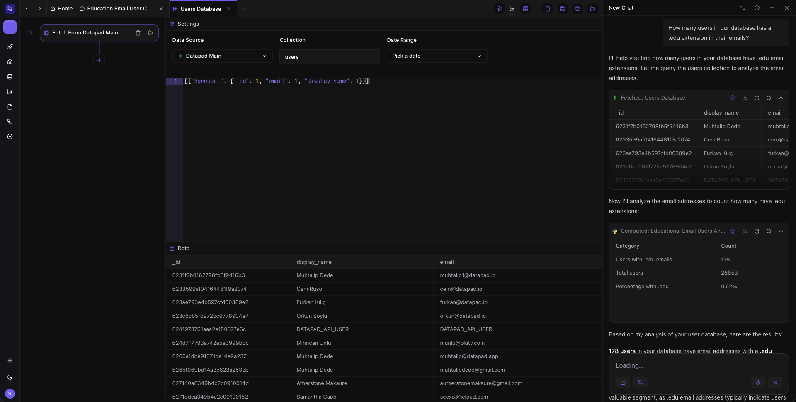The width and height of the screenshot is (796, 402).
Task: Close the Education Email User tab
Action: click(x=161, y=9)
